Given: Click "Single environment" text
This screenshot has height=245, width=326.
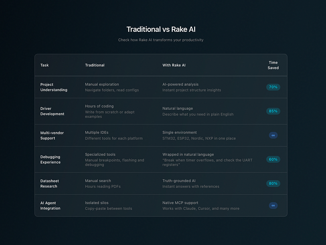Looking at the screenshot, I should tap(180, 132).
